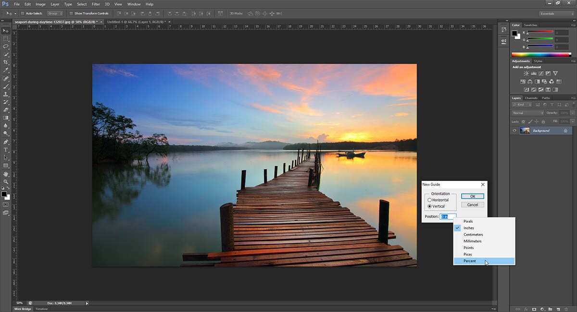Choose the Horizontal orientation radio button
Viewport: 577px width, 312px height.
[x=430, y=200]
